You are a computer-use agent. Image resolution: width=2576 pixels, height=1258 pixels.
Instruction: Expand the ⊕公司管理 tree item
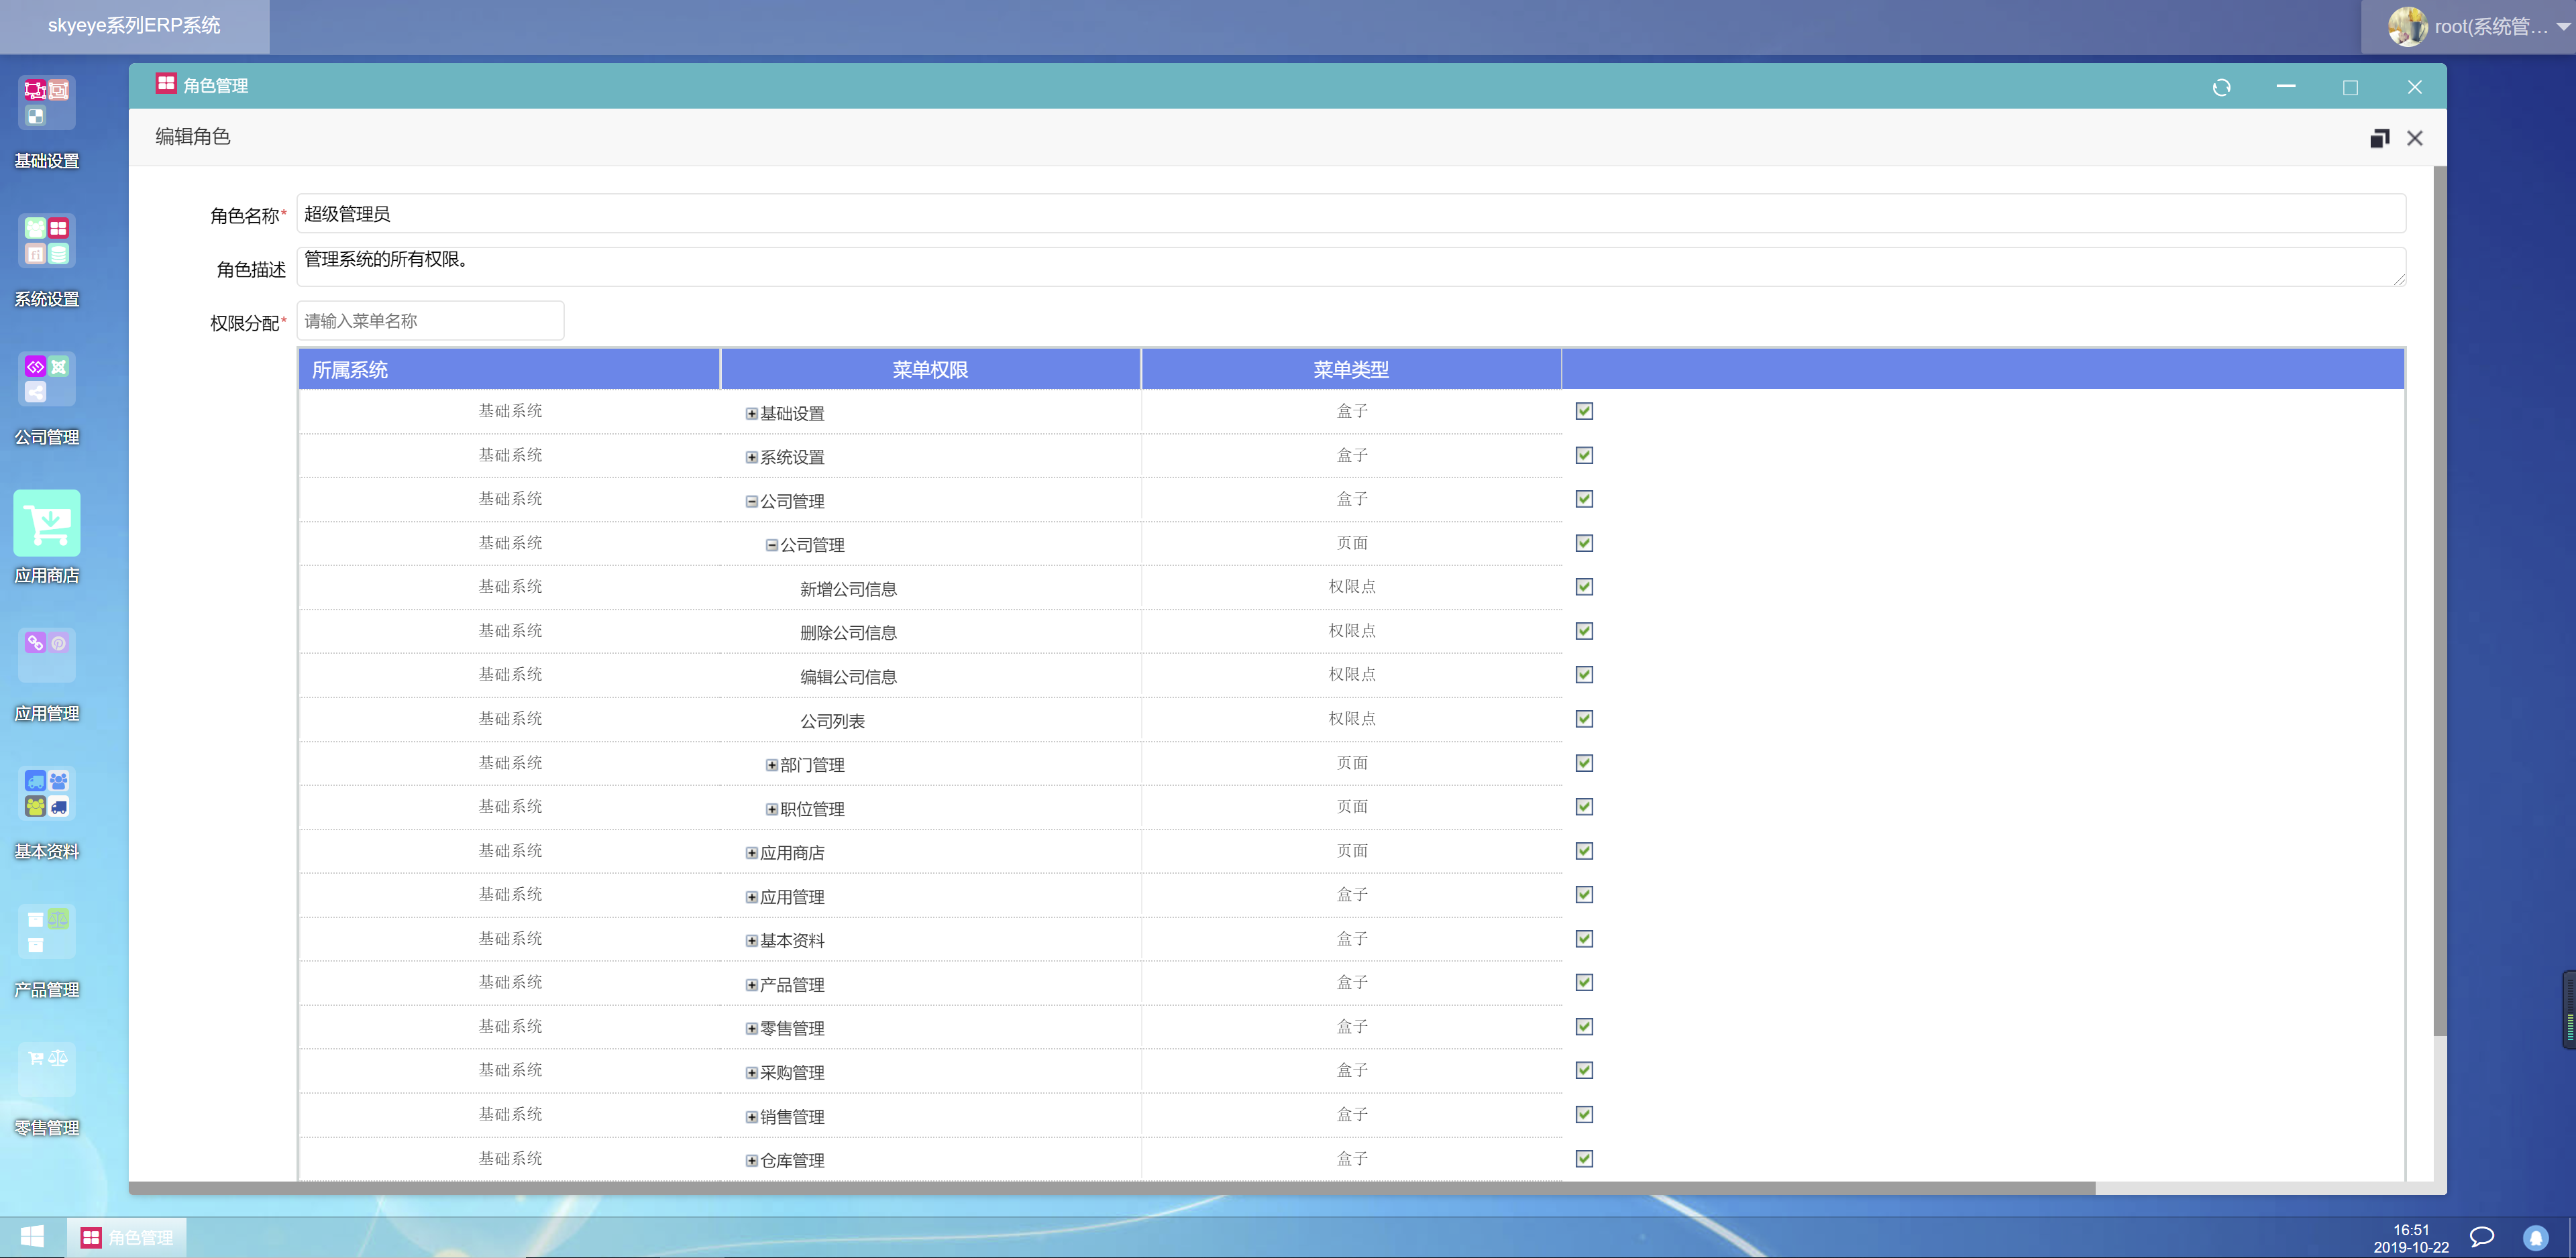tap(749, 500)
